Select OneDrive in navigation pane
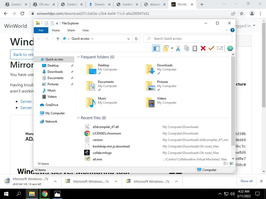The width and height of the screenshot is (266, 199). coord(52,105)
